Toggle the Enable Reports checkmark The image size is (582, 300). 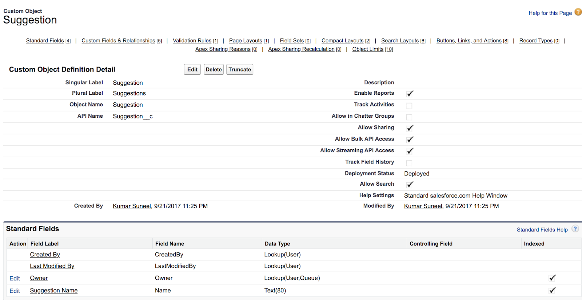(x=410, y=93)
